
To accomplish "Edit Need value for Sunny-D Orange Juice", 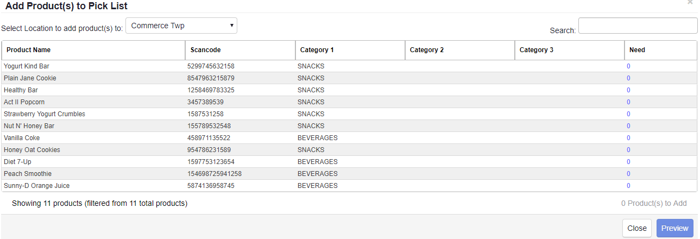I will point(628,186).
